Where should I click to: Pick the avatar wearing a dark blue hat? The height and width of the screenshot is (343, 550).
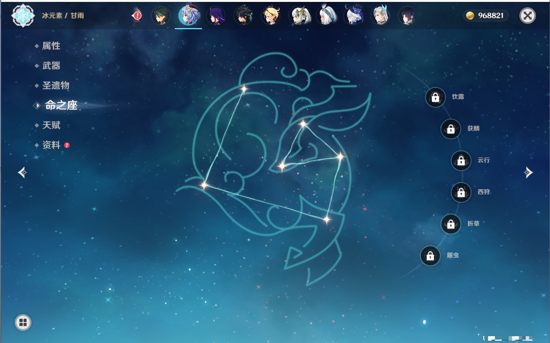click(354, 15)
